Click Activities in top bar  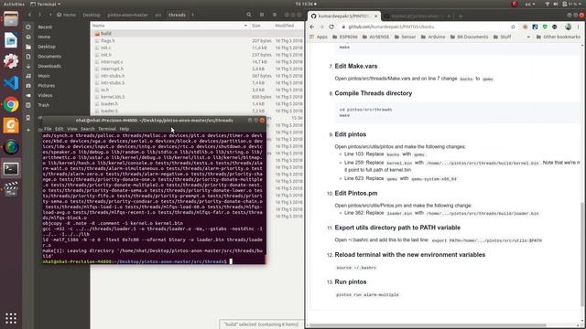pos(14,4)
